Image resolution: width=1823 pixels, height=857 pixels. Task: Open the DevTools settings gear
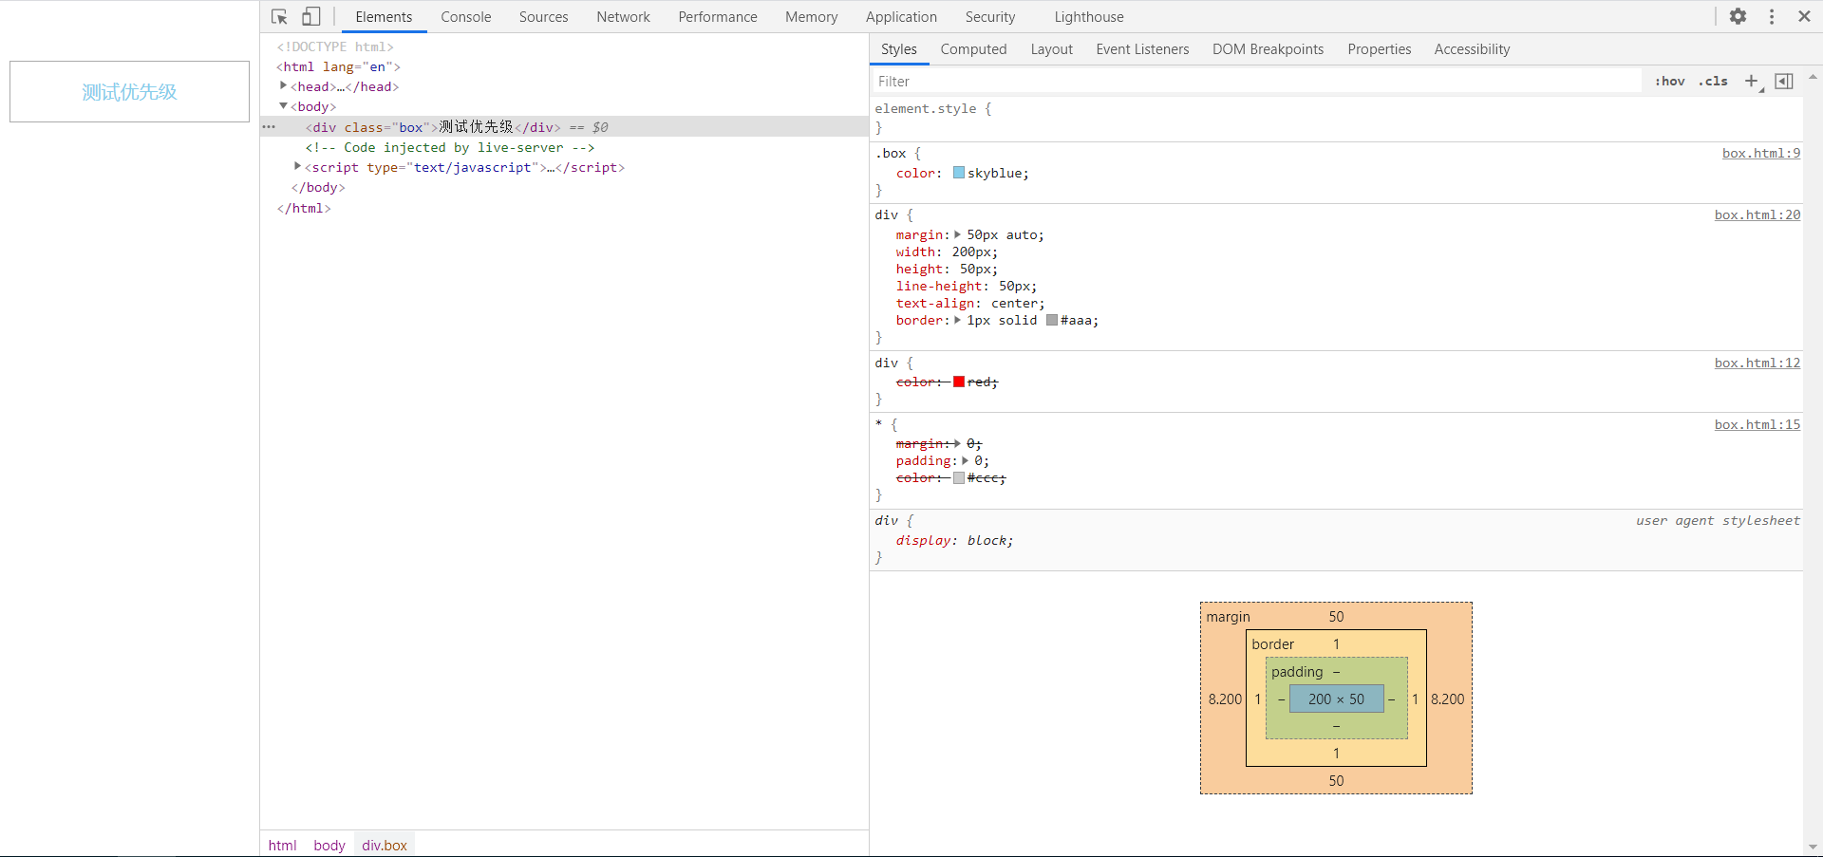[1738, 16]
